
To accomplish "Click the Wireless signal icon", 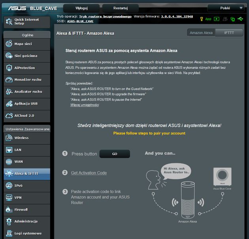I will [9, 138].
